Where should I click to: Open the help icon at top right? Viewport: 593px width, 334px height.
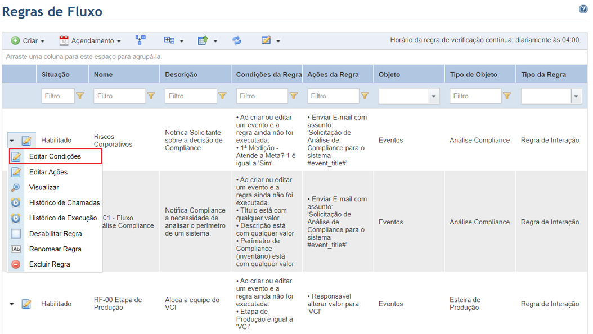pyautogui.click(x=583, y=10)
